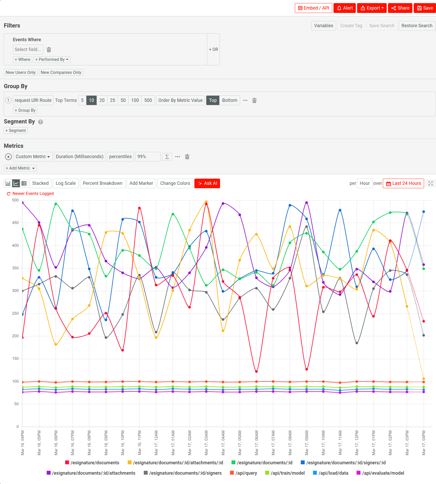Switch ordering to Bottom
This screenshot has height=484, width=436.
[229, 100]
